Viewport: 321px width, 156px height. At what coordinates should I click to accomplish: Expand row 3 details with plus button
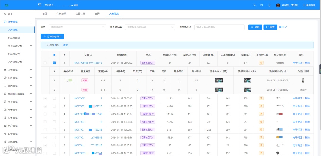coord(45,106)
